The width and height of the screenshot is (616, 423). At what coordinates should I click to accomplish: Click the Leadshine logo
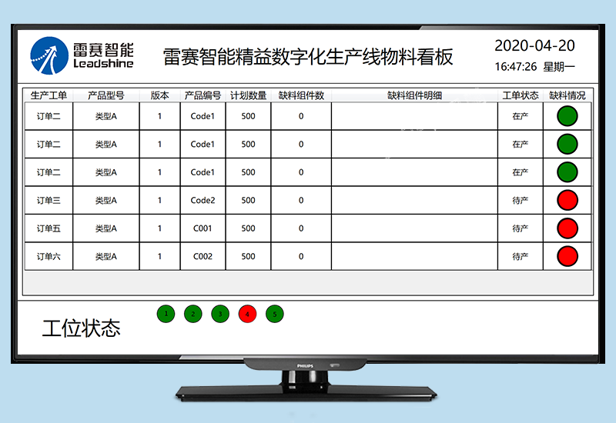(x=82, y=55)
